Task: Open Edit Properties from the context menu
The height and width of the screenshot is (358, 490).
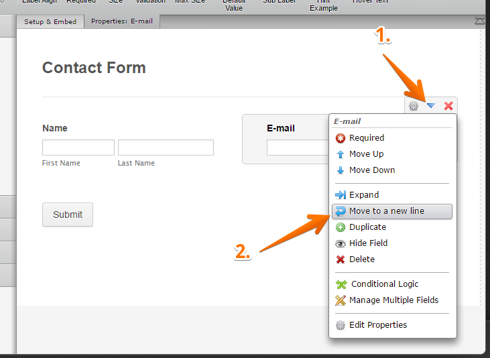Action: [377, 325]
